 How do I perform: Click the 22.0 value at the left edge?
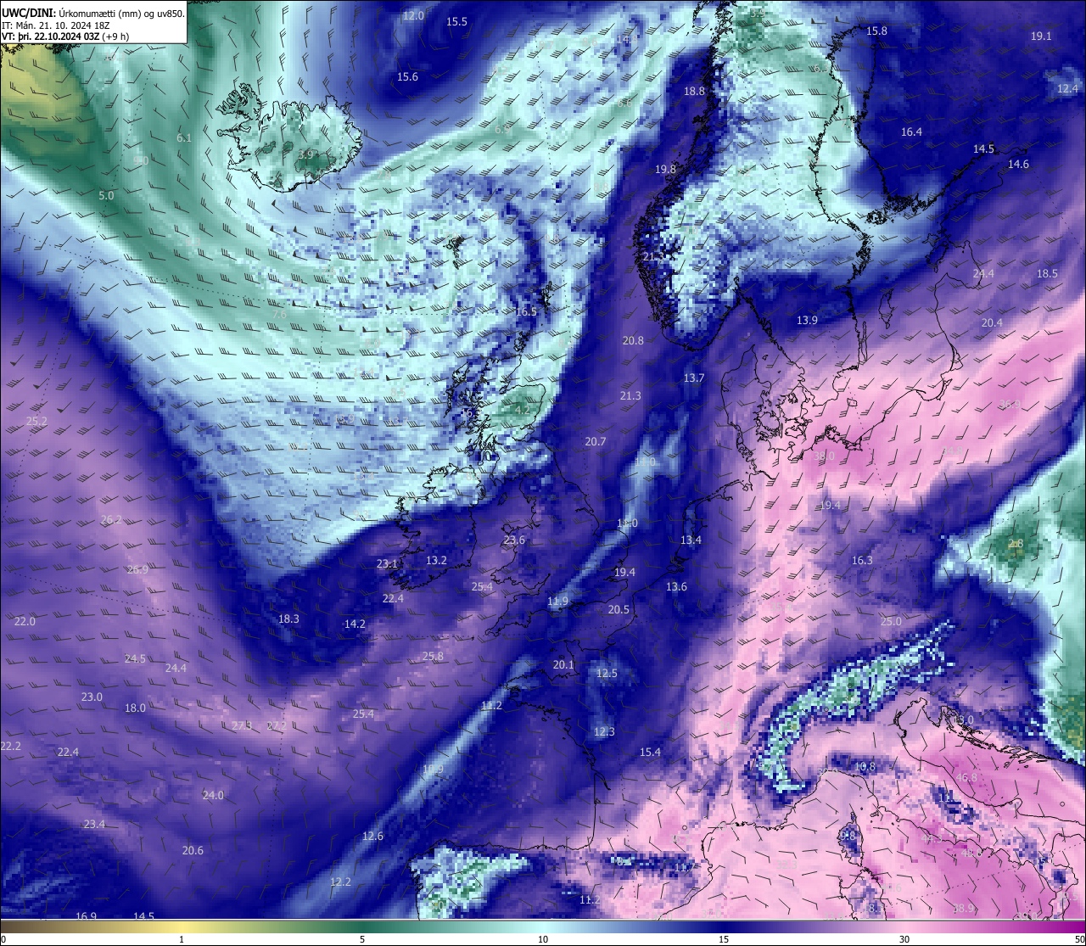[25, 621]
